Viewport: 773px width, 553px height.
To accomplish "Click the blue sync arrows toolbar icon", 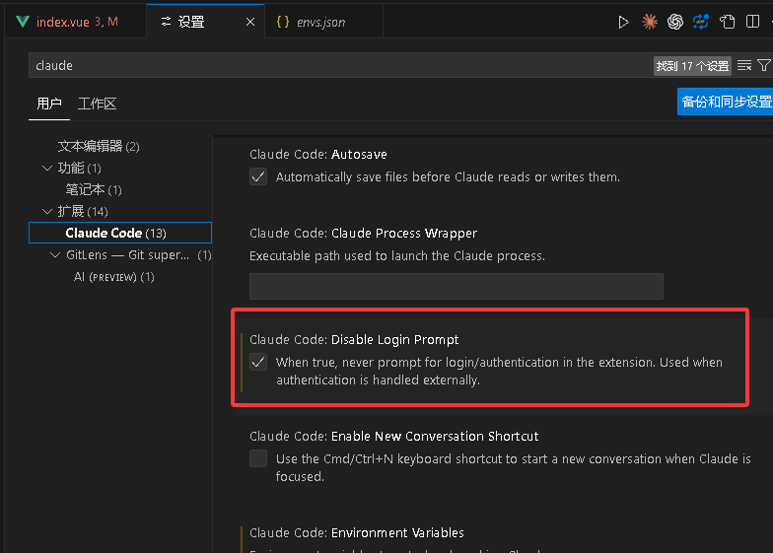I will click(701, 22).
